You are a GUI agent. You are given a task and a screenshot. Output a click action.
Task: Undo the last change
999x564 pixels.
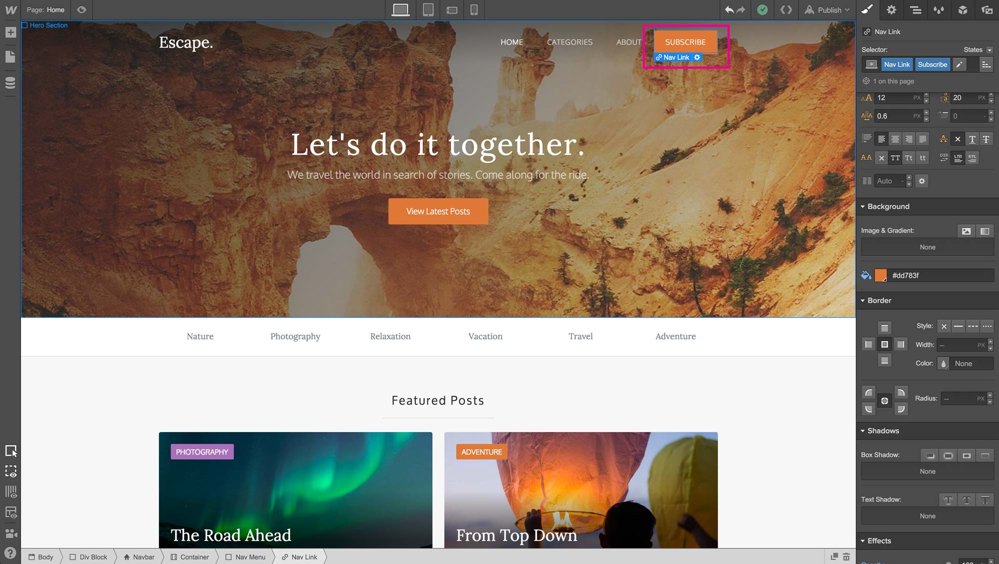(729, 9)
